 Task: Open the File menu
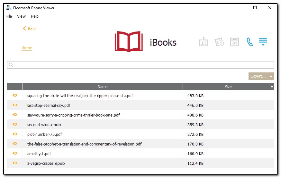point(9,16)
